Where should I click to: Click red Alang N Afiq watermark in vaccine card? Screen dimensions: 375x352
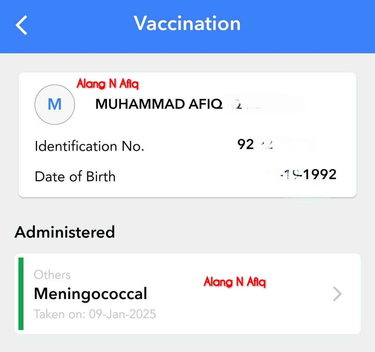tap(235, 281)
